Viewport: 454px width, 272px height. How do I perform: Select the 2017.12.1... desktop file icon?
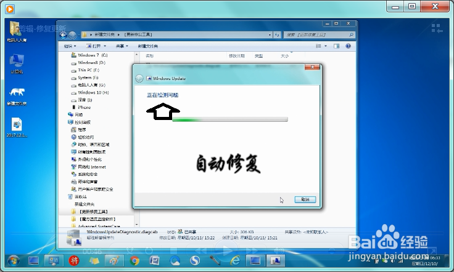coord(17,127)
